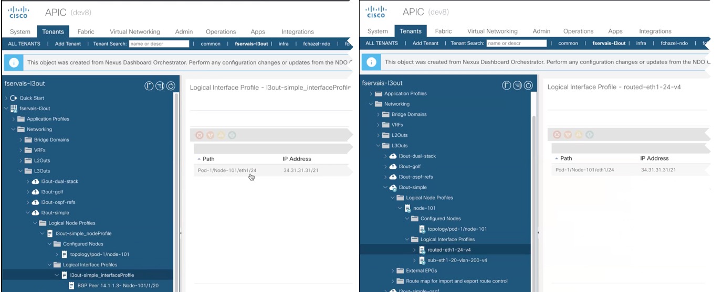Expand routed-eth1-24-v4 in the right window tree

pyautogui.click(x=414, y=250)
